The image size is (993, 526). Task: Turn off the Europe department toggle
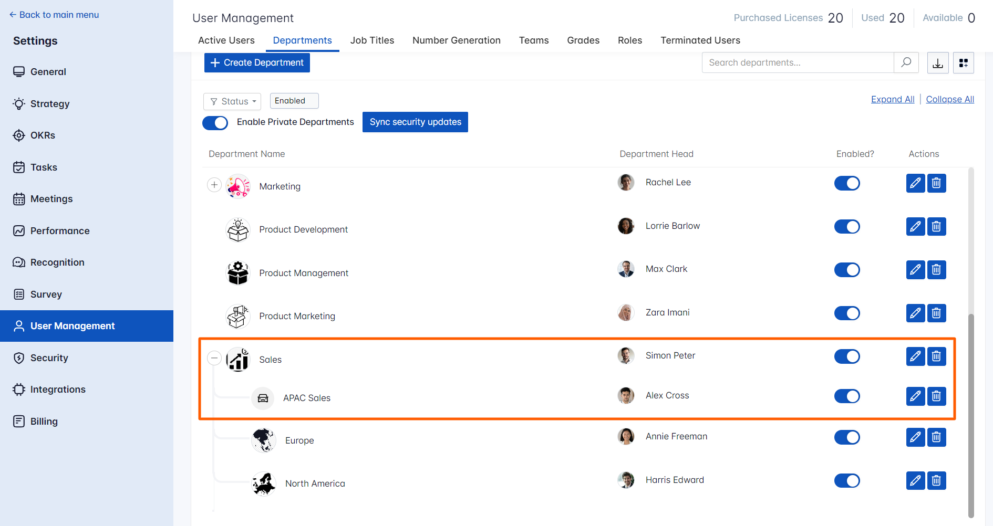tap(847, 437)
